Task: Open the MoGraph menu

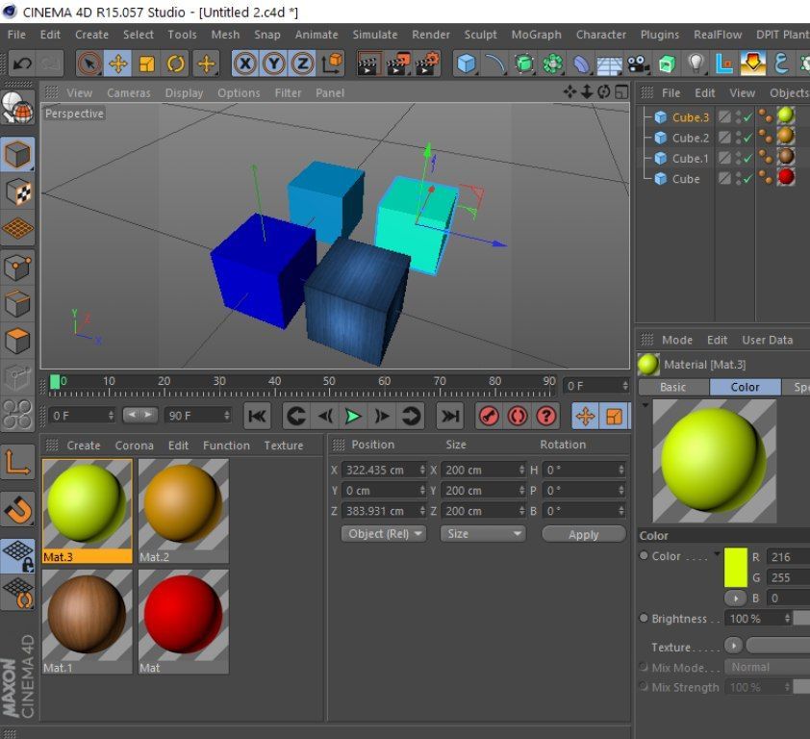Action: pyautogui.click(x=536, y=35)
